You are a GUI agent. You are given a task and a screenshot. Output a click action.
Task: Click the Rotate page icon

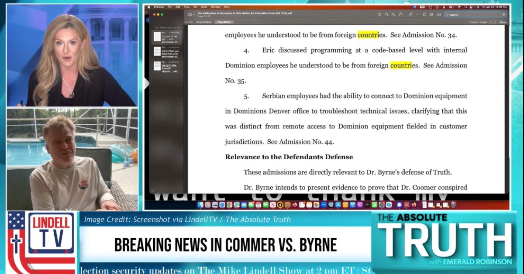tap(425, 14)
